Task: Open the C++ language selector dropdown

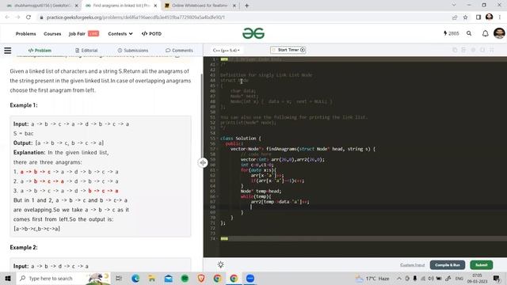Action: point(226,51)
